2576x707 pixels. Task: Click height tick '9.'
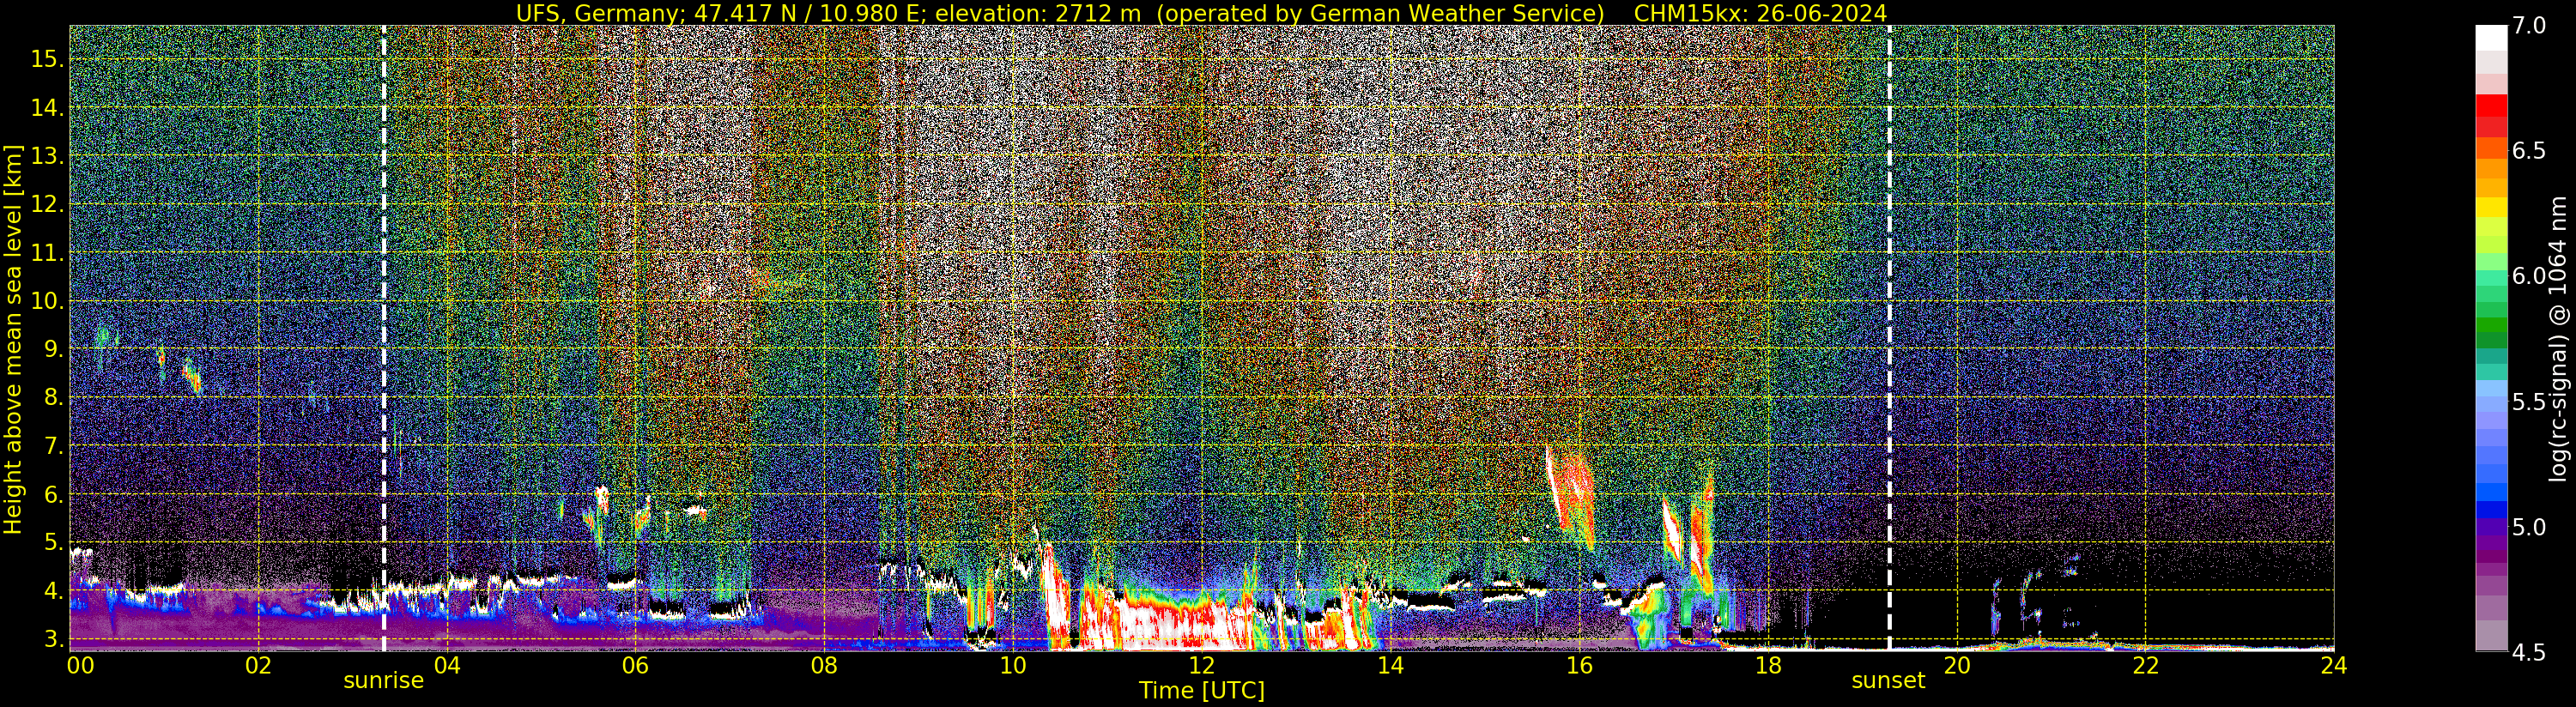[x=53, y=349]
